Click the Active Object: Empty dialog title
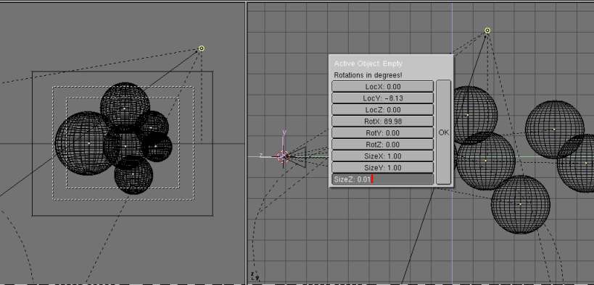Image resolution: width=594 pixels, height=285 pixels. (368, 64)
